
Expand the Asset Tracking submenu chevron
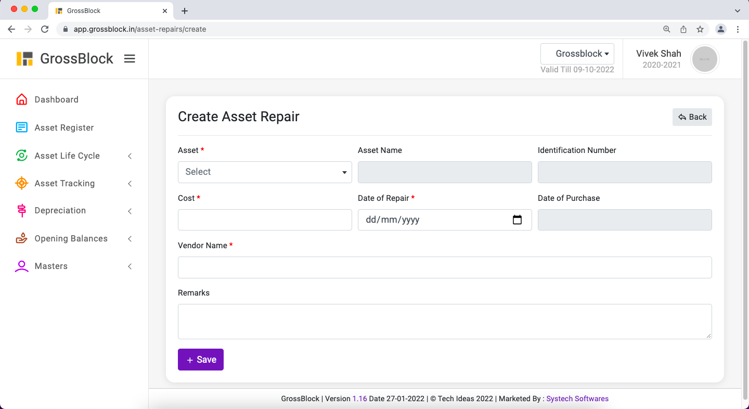coord(130,184)
